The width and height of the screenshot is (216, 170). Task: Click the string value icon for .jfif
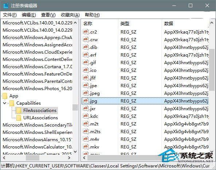pyautogui.click(x=85, y=78)
